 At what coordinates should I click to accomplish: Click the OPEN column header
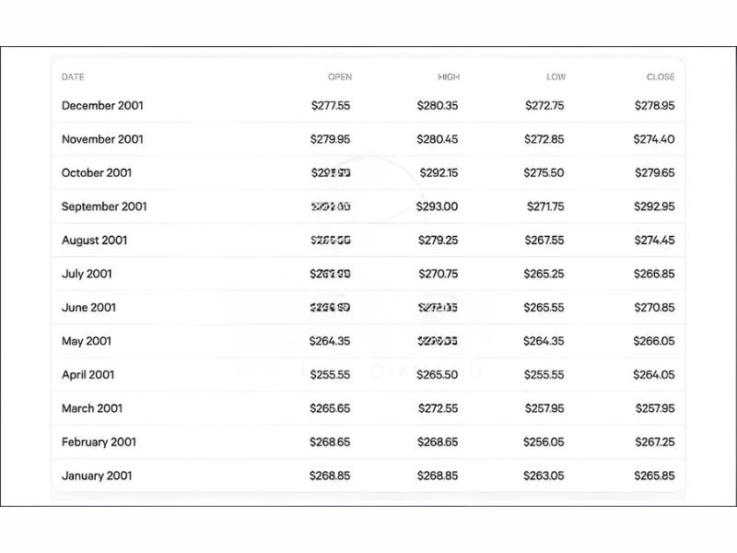click(x=339, y=77)
